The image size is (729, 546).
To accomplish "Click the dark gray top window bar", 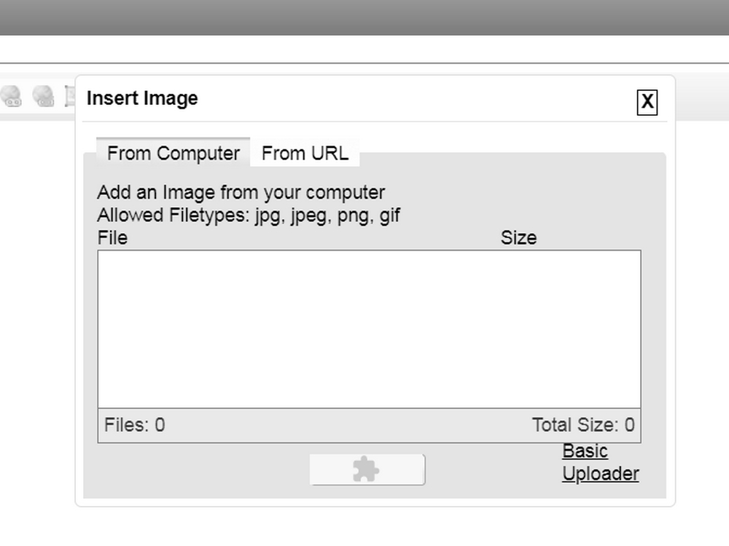I will [x=364, y=17].
